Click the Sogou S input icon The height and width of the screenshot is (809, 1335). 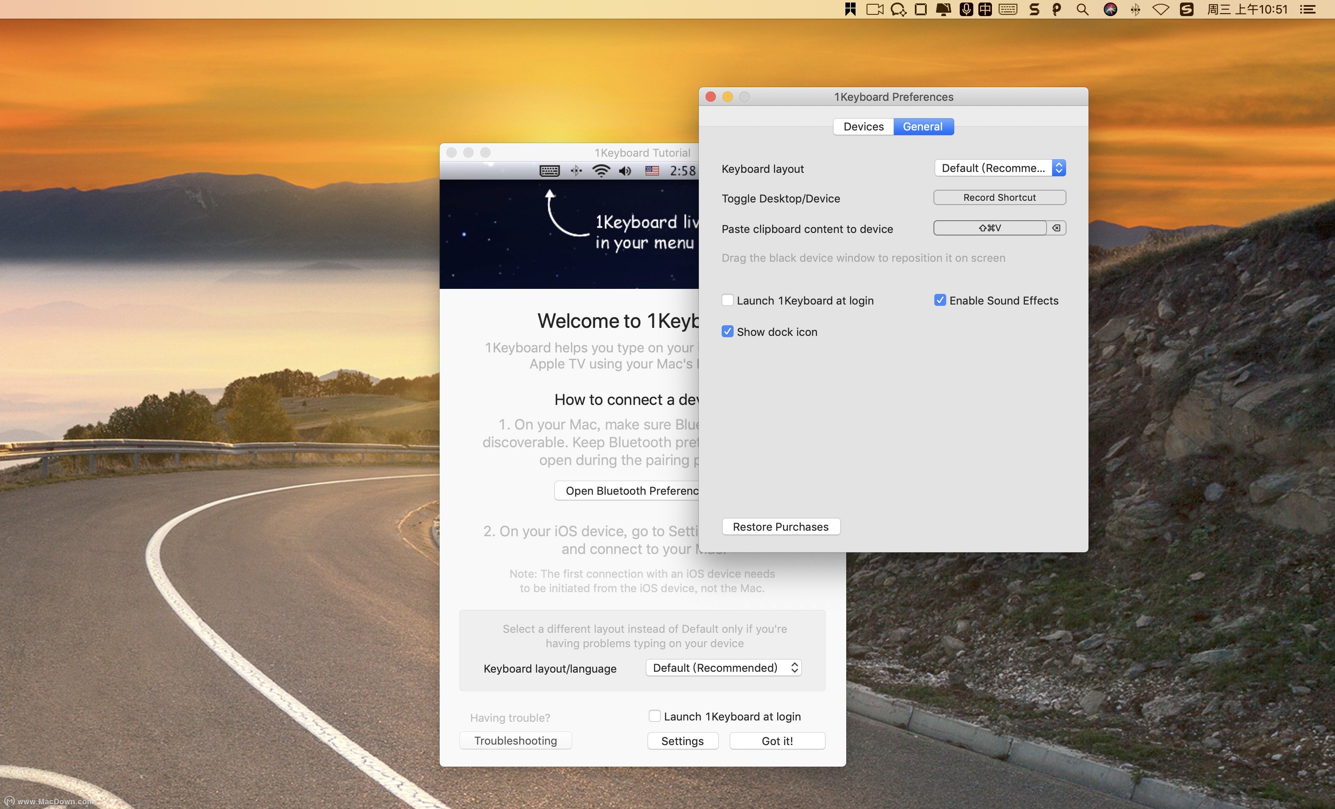[1186, 9]
